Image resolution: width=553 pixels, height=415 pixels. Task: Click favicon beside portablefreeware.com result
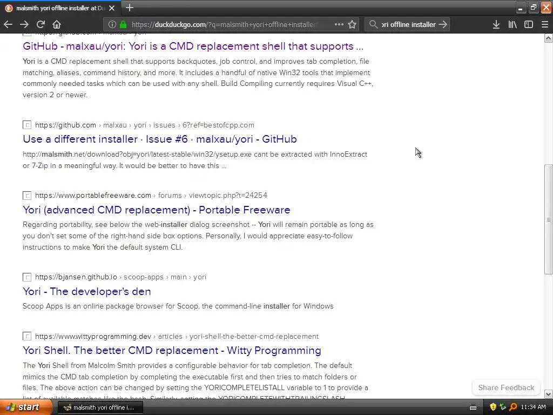point(27,196)
